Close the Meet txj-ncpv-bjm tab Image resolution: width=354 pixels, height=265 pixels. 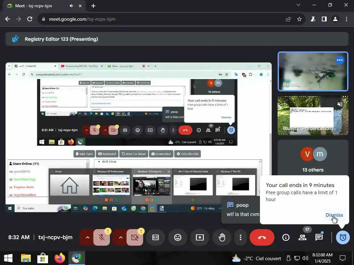tap(80, 6)
